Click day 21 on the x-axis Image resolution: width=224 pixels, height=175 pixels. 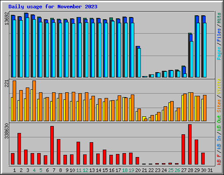[144, 170]
